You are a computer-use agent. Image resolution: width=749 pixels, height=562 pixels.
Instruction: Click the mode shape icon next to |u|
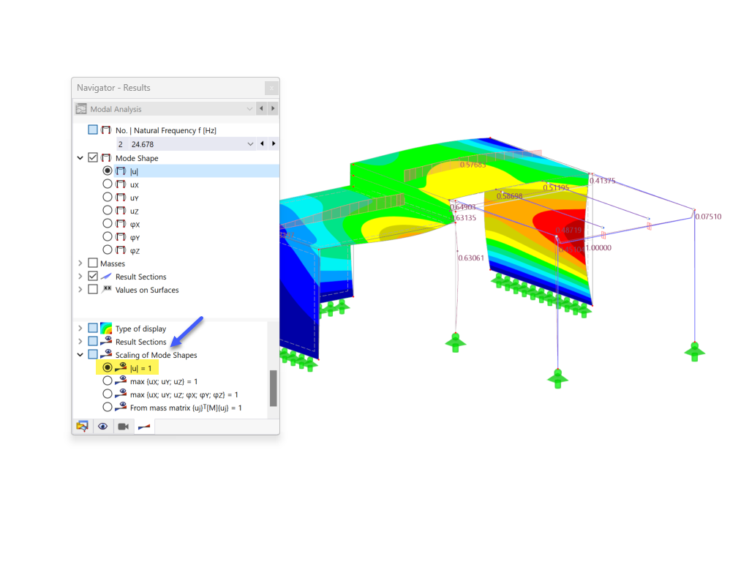pos(121,170)
